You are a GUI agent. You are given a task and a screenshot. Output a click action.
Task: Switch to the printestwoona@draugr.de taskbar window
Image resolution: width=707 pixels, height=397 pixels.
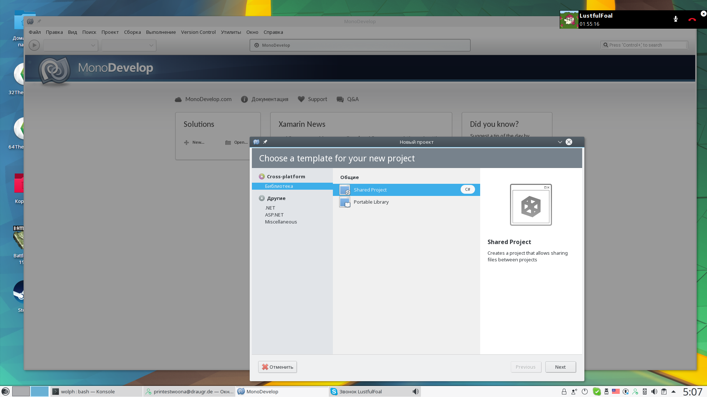[189, 391]
